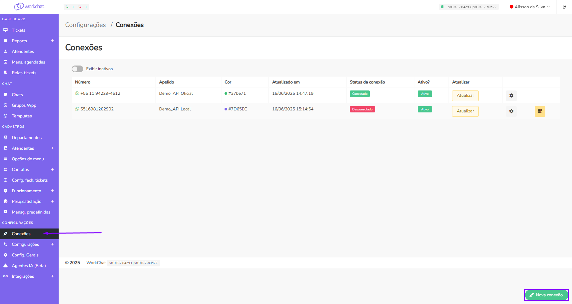
Task: Go to Grupos Wpp in sidebar
Action: point(24,105)
